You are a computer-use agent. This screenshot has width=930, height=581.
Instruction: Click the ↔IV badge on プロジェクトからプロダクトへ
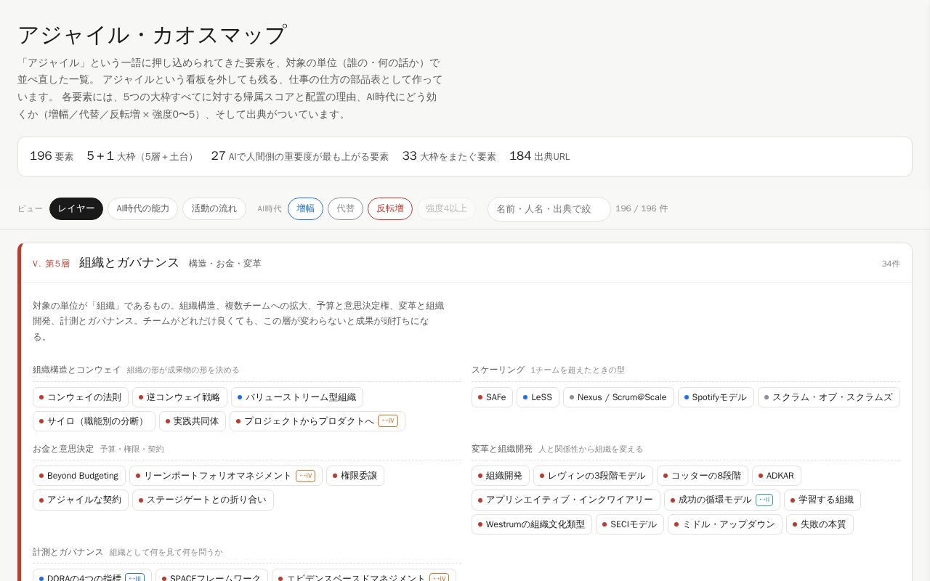388,421
